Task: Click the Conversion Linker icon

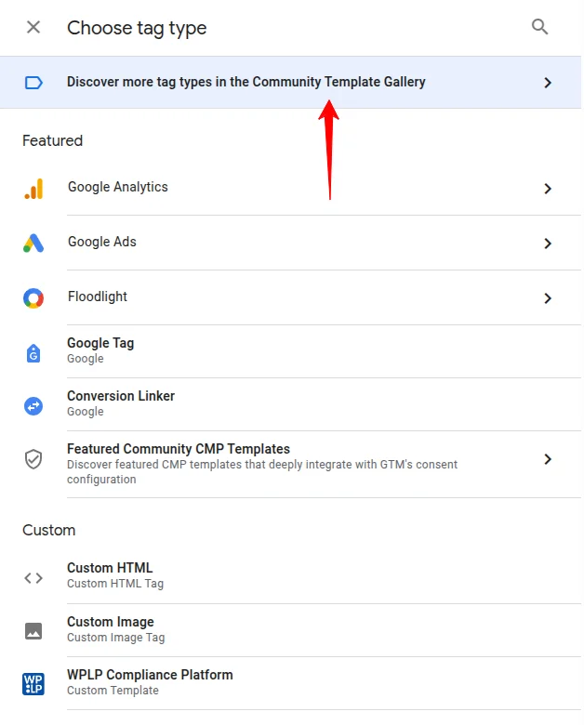Action: pyautogui.click(x=33, y=405)
